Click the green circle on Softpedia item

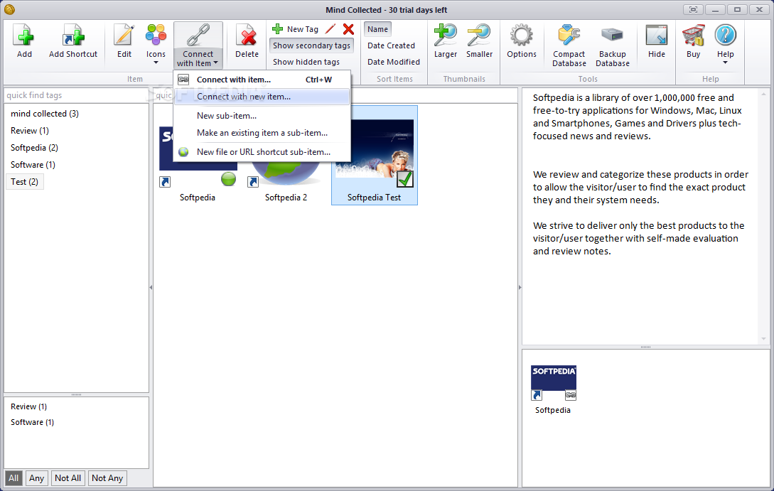click(228, 179)
